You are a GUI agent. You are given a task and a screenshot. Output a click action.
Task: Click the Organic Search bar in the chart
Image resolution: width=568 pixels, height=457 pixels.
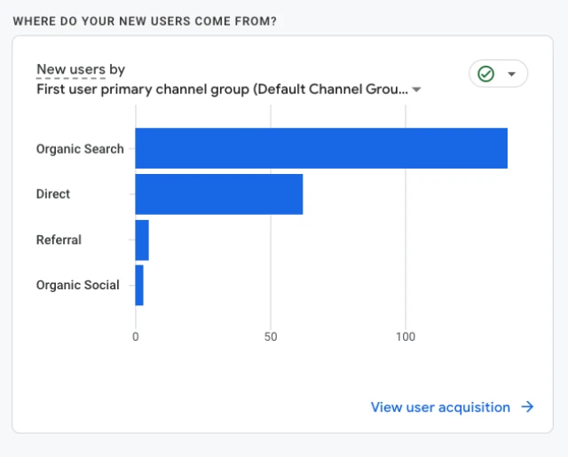point(320,148)
